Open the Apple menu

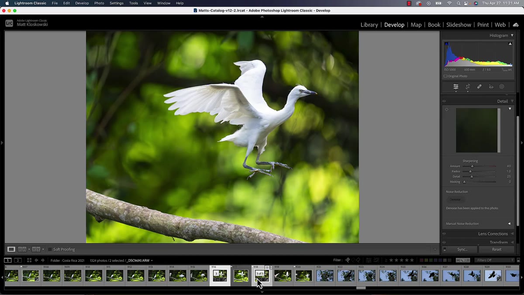click(7, 3)
